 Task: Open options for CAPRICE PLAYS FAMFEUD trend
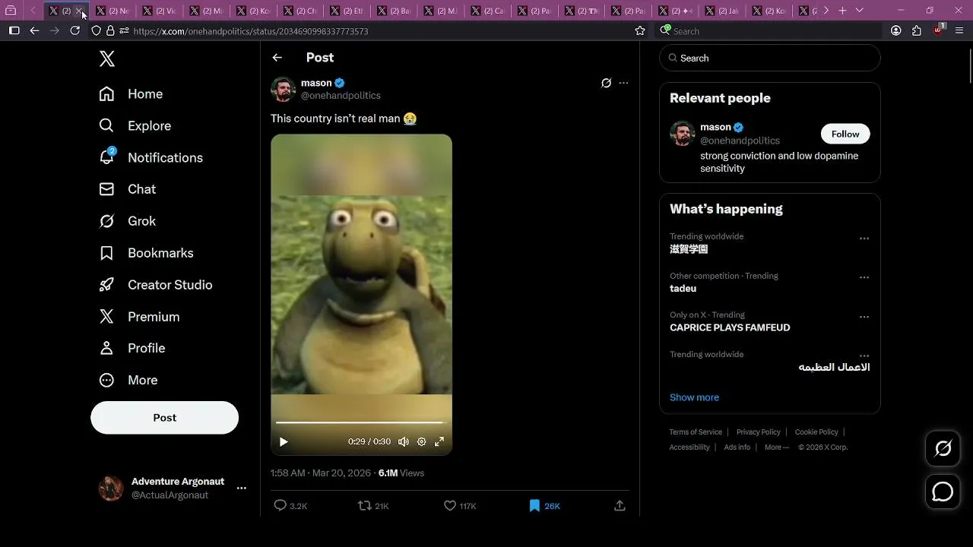[864, 317]
